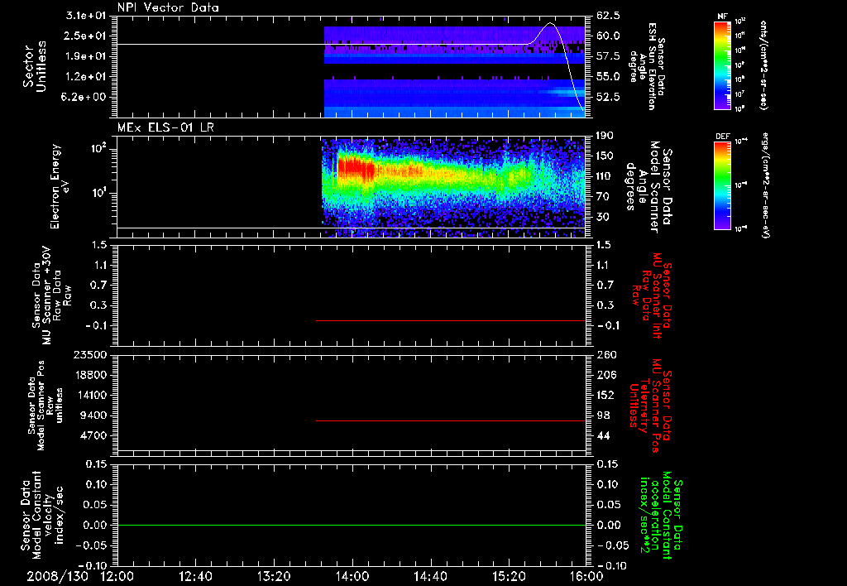Click the "23500" scanner position tick label
The width and height of the screenshot is (847, 586).
91,354
